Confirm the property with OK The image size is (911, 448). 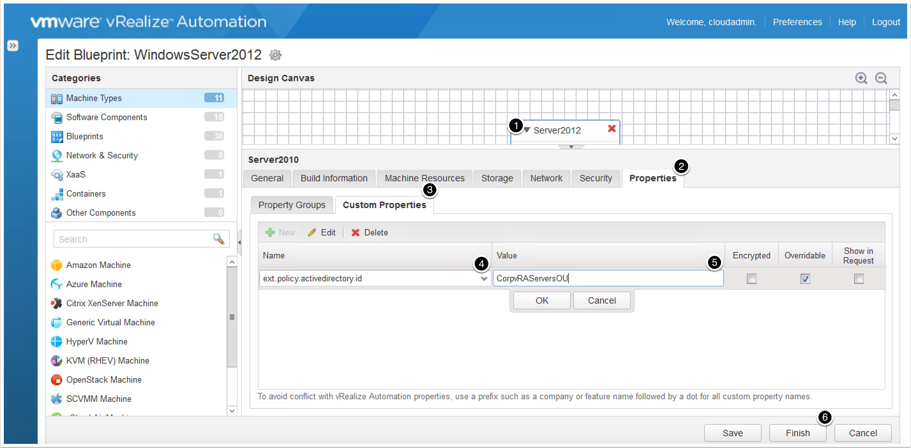click(542, 300)
